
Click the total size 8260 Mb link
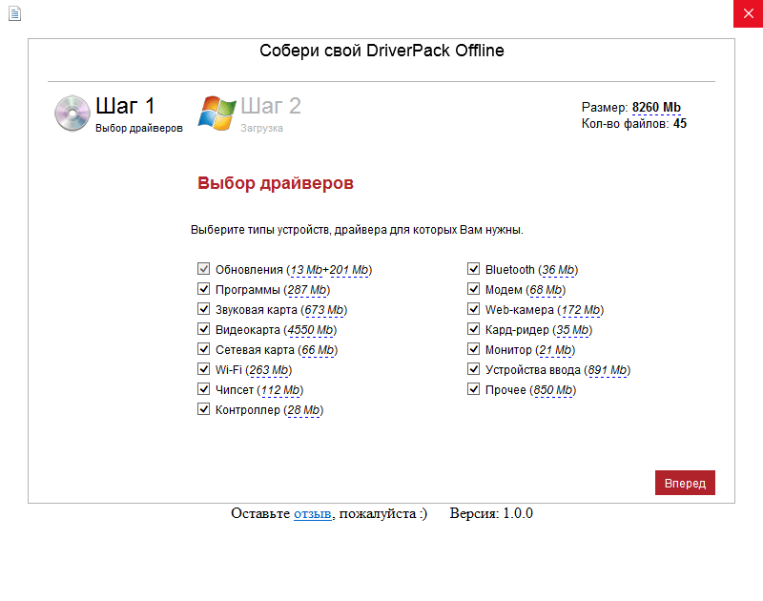656,108
